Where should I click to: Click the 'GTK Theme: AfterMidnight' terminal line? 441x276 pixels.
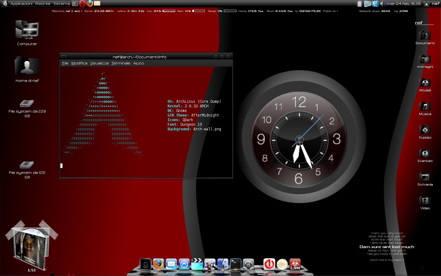pyautogui.click(x=193, y=115)
